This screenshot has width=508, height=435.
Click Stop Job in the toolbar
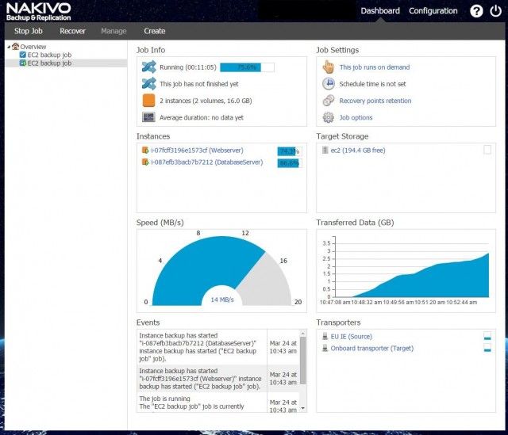29,31
